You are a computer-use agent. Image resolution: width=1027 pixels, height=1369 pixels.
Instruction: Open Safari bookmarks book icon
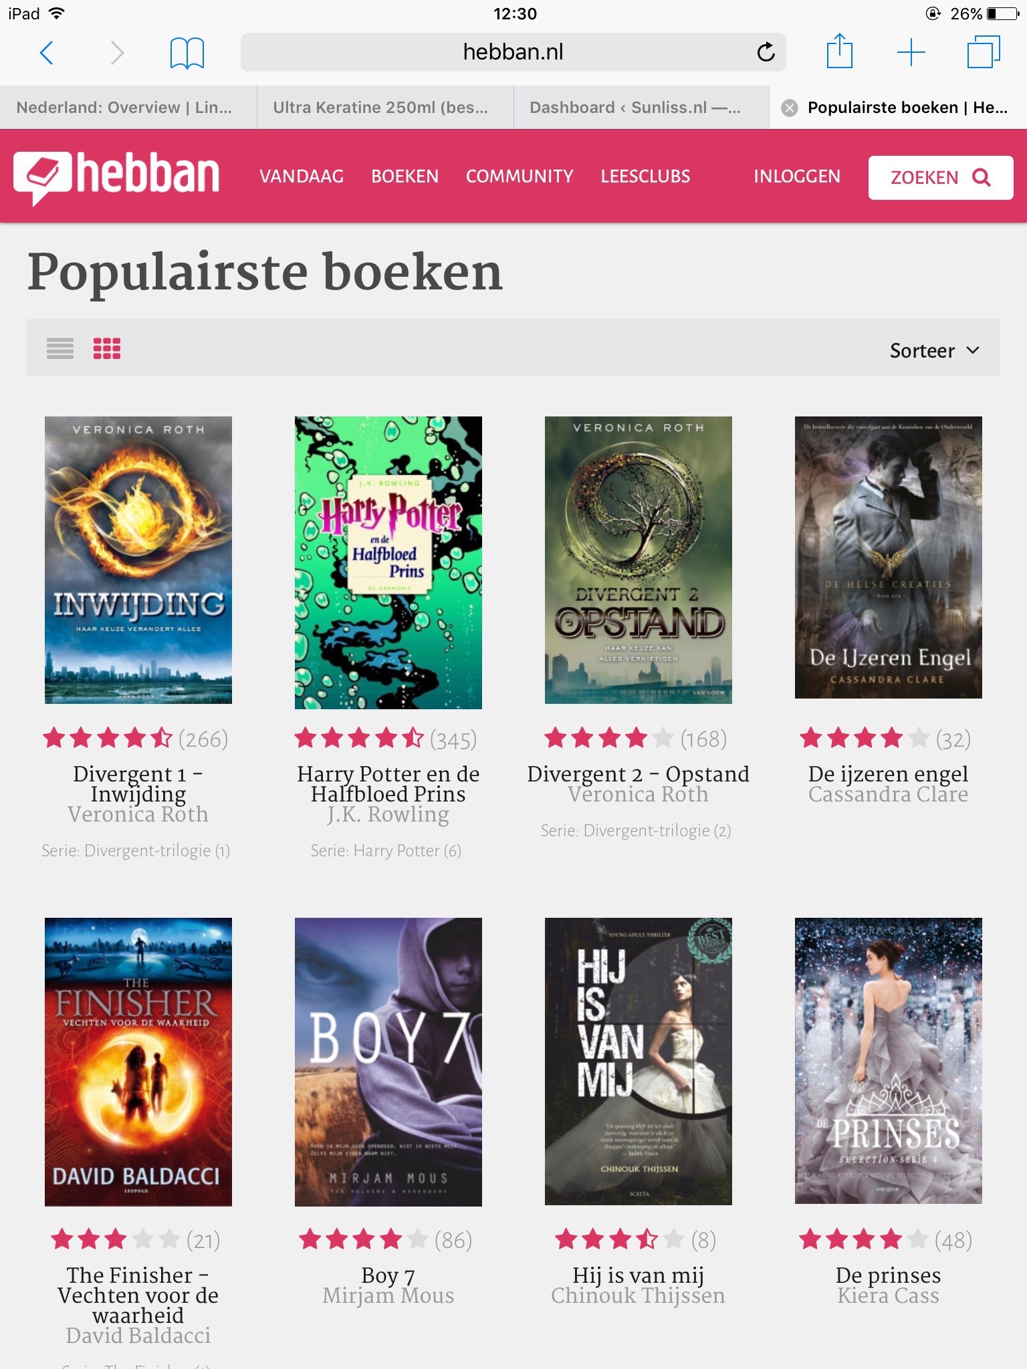pos(187,53)
